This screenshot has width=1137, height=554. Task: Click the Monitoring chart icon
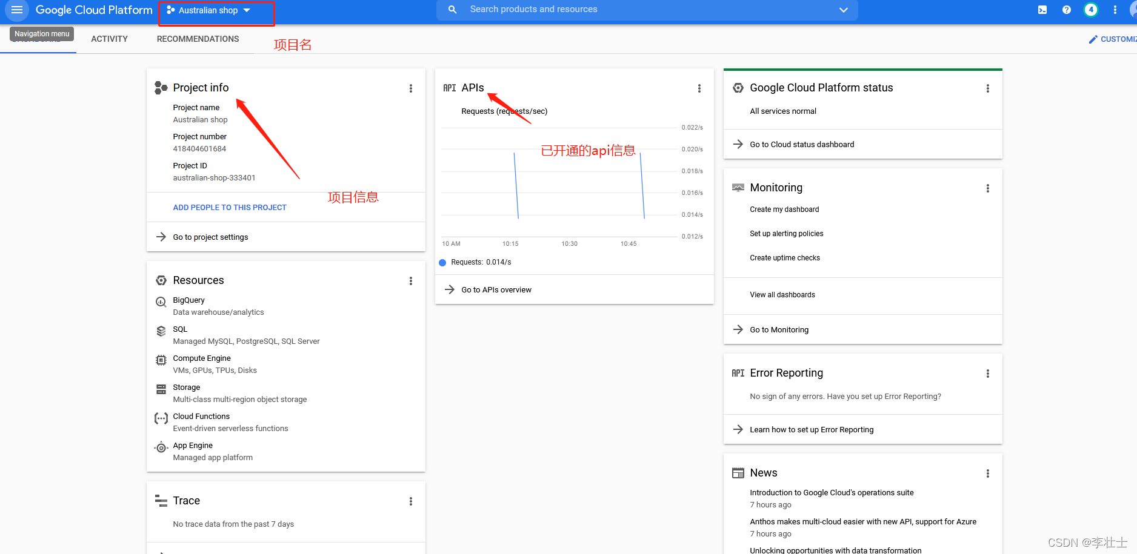point(738,188)
